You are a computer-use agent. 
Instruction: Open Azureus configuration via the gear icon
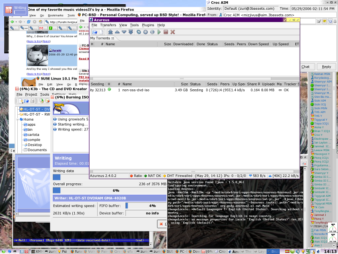pos(139,32)
